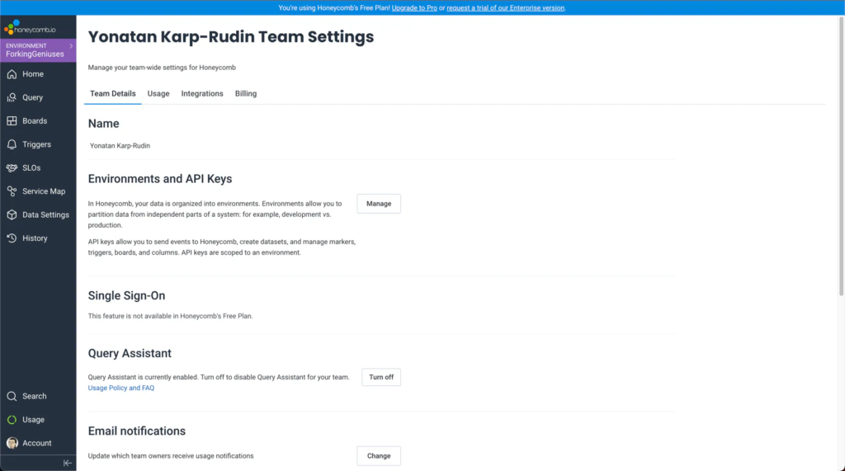Open Service Map from the sidebar icon
845x471 pixels.
pos(12,191)
